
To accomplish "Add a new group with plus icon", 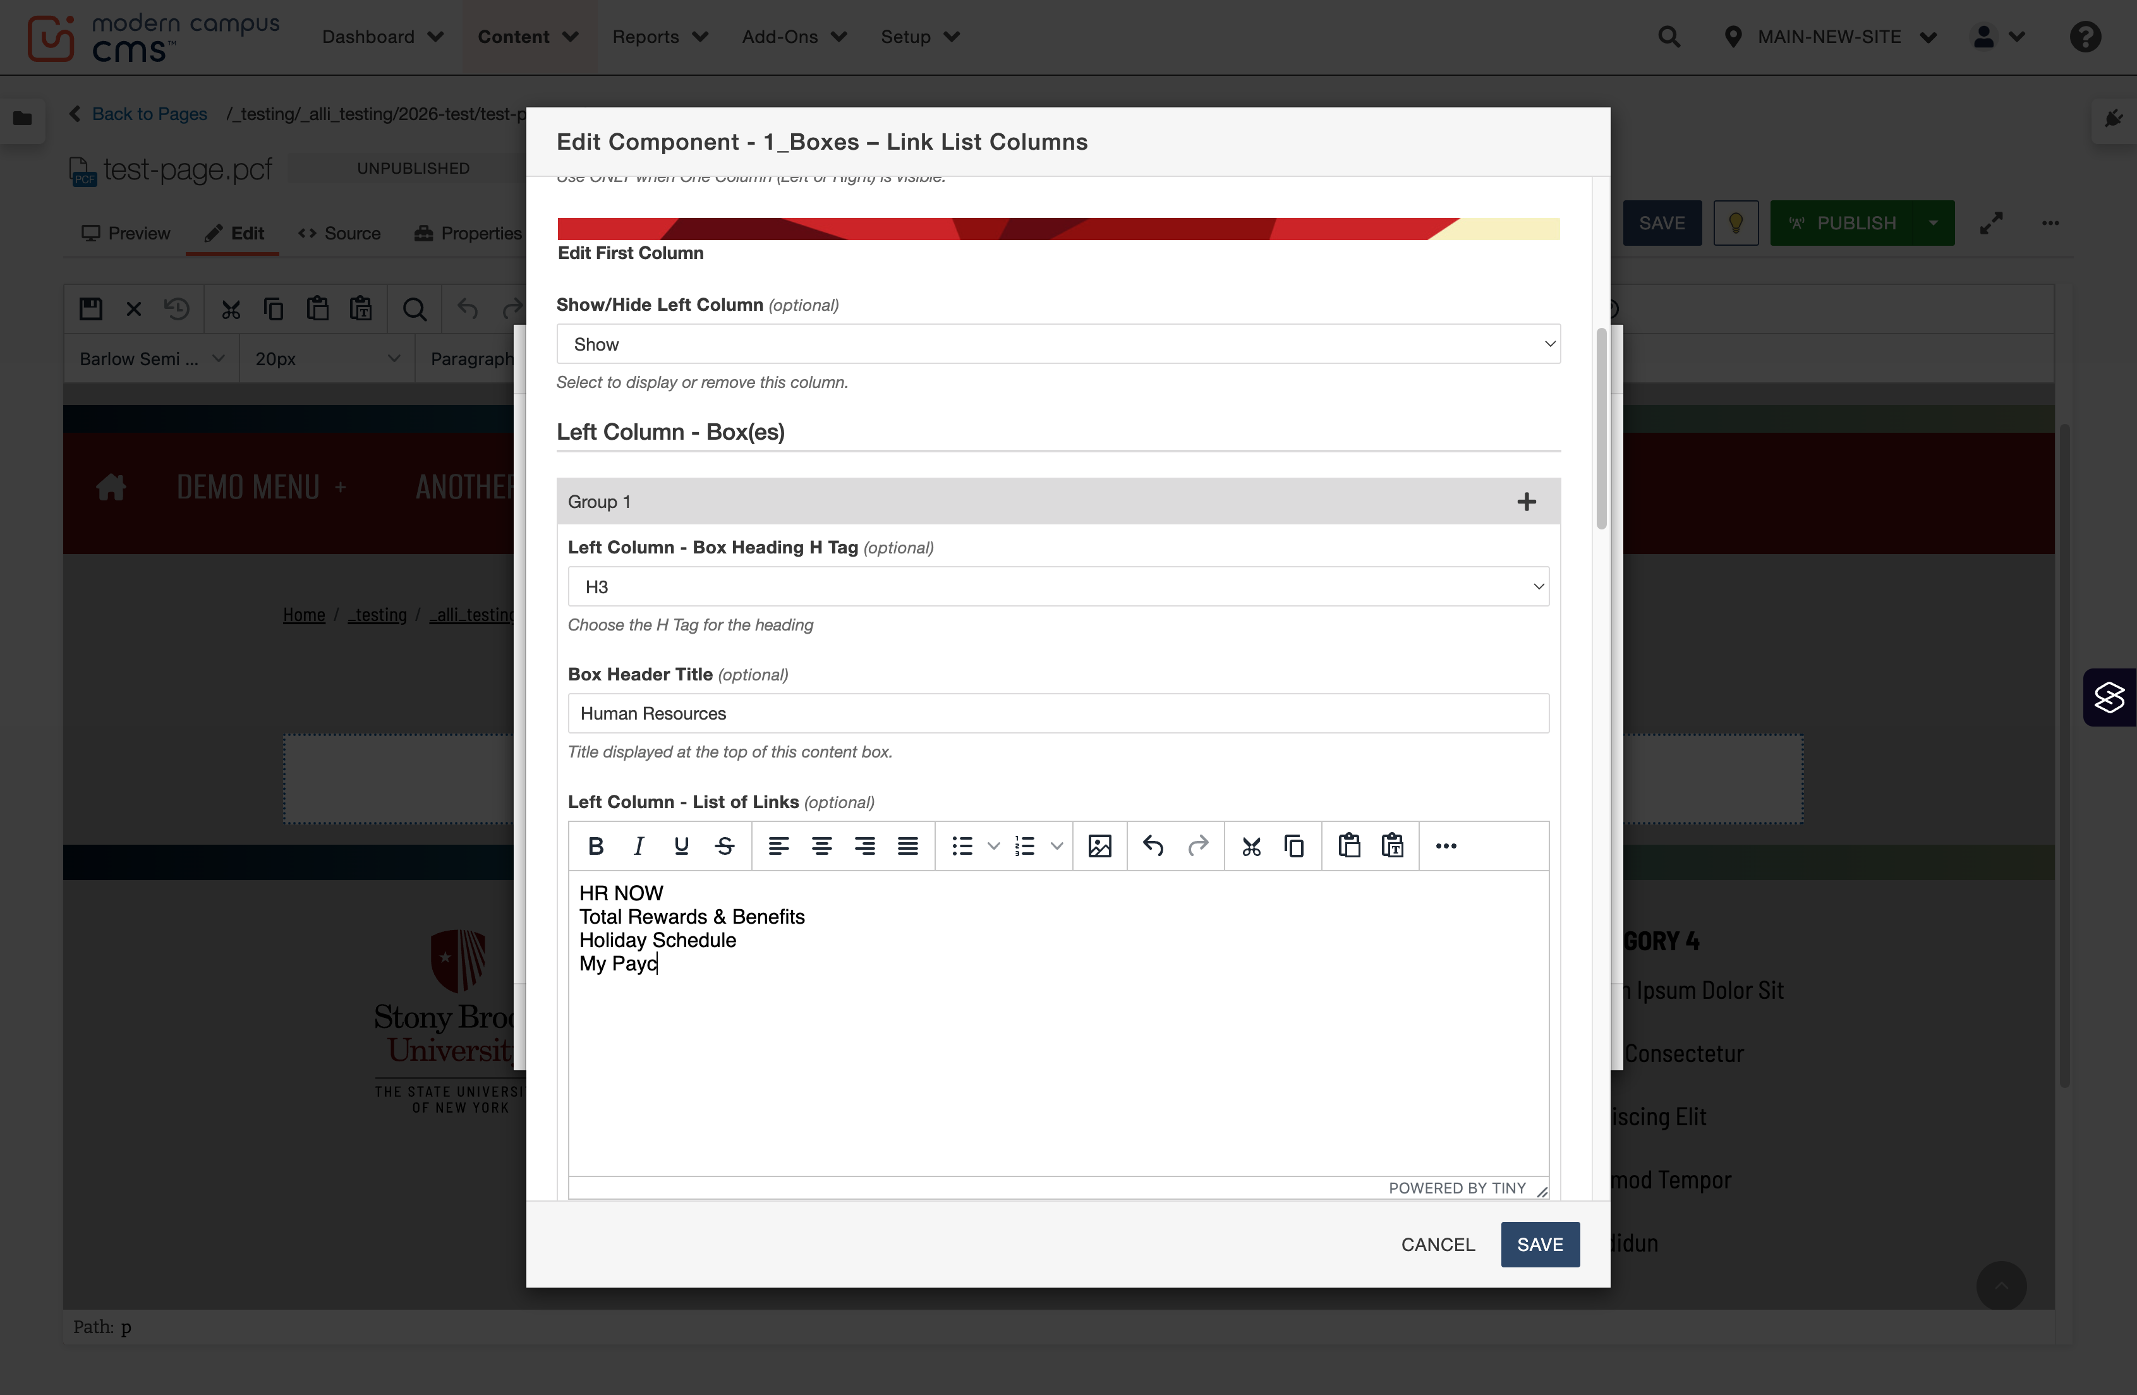I will (x=1527, y=502).
